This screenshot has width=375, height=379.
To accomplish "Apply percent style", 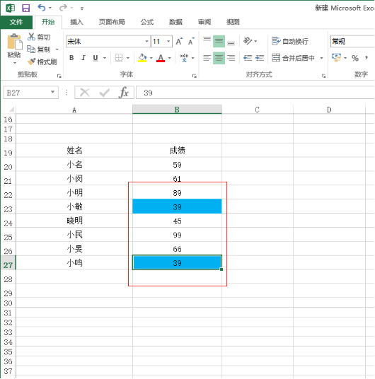I will [x=355, y=58].
